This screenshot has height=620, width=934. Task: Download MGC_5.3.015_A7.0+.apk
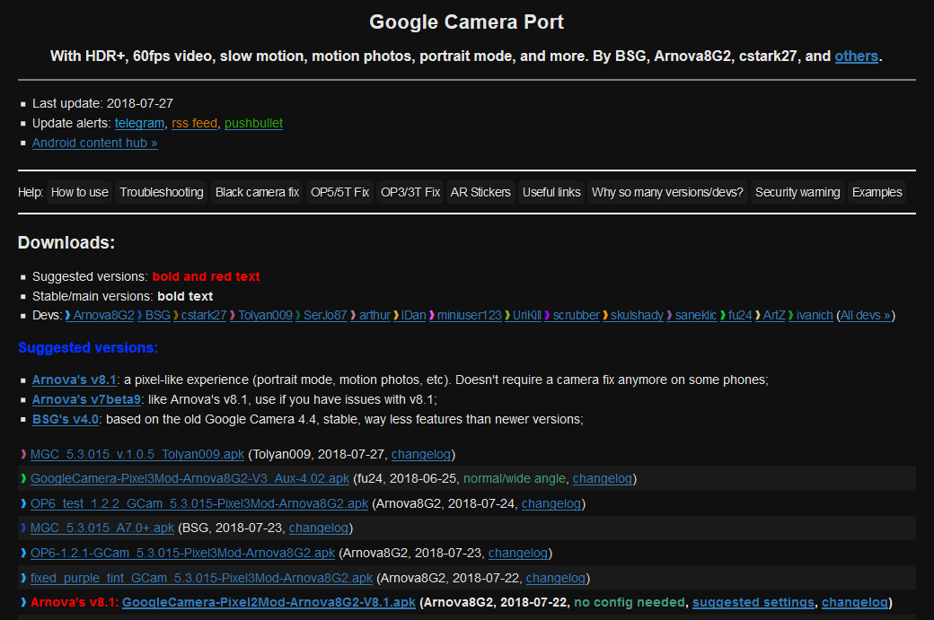(101, 528)
